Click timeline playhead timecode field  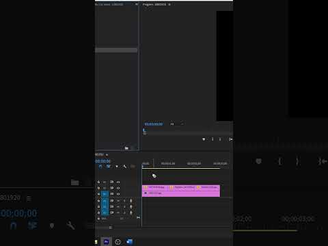coord(103,161)
